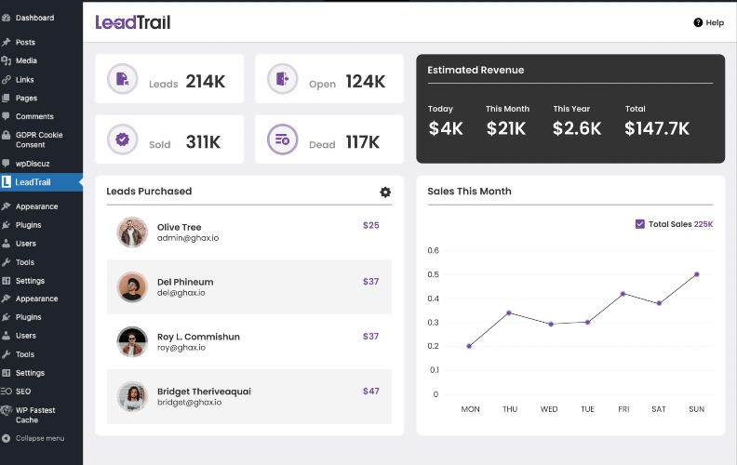Image resolution: width=737 pixels, height=465 pixels.
Task: Click the $2.6K This Year value
Action: pos(577,128)
